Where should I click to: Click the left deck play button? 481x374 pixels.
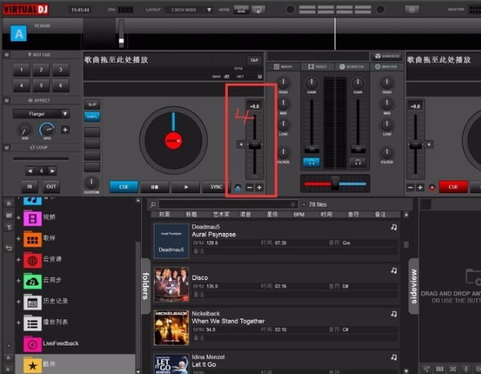[x=185, y=187]
